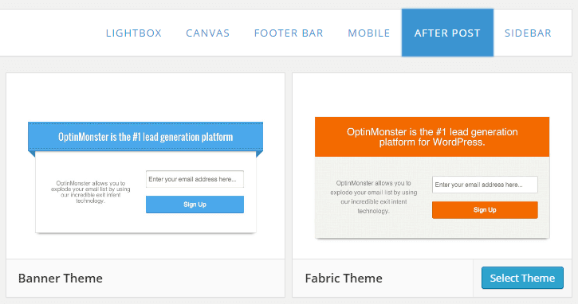578x304 pixels.
Task: Click the Fabric preview description paragraph
Action: 373,197
